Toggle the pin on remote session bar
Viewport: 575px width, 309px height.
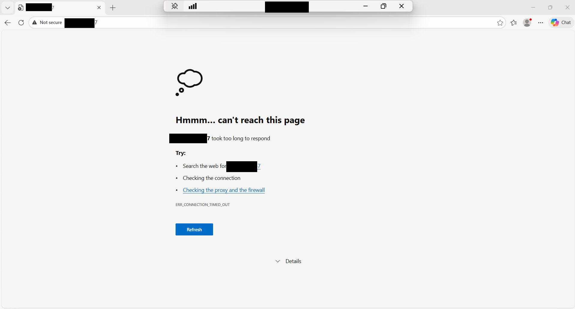coord(175,6)
